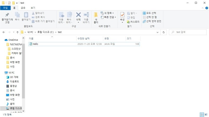The width and height of the screenshot is (209, 117).
Task: Open 히스토리 file history
Action: click(133, 22)
